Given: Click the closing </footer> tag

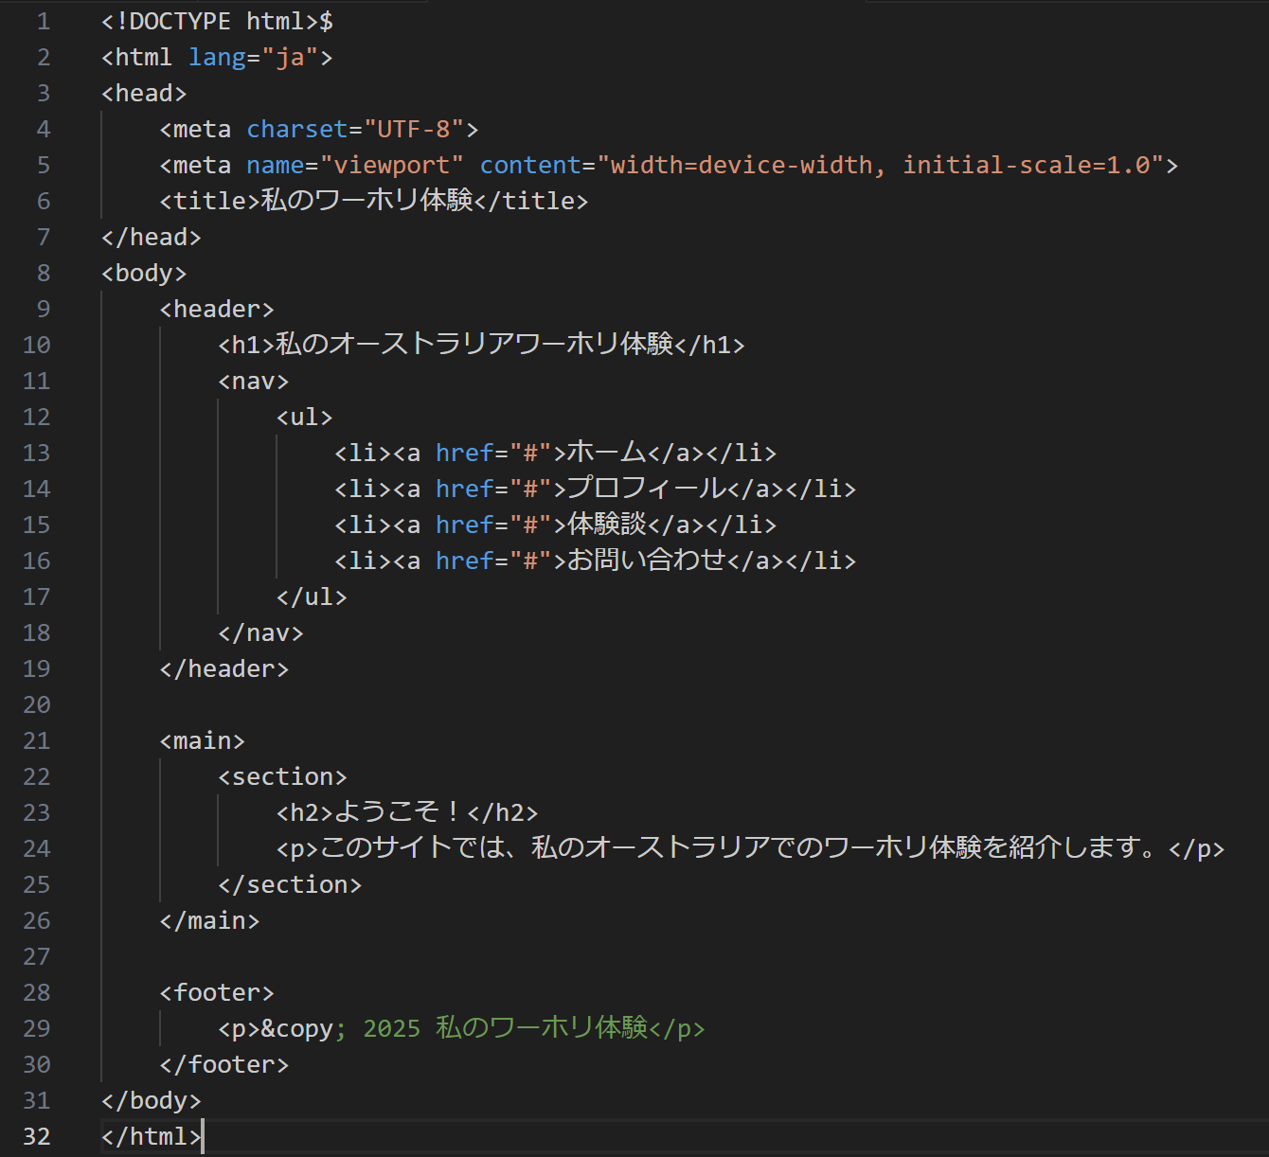Looking at the screenshot, I should pos(224,1064).
